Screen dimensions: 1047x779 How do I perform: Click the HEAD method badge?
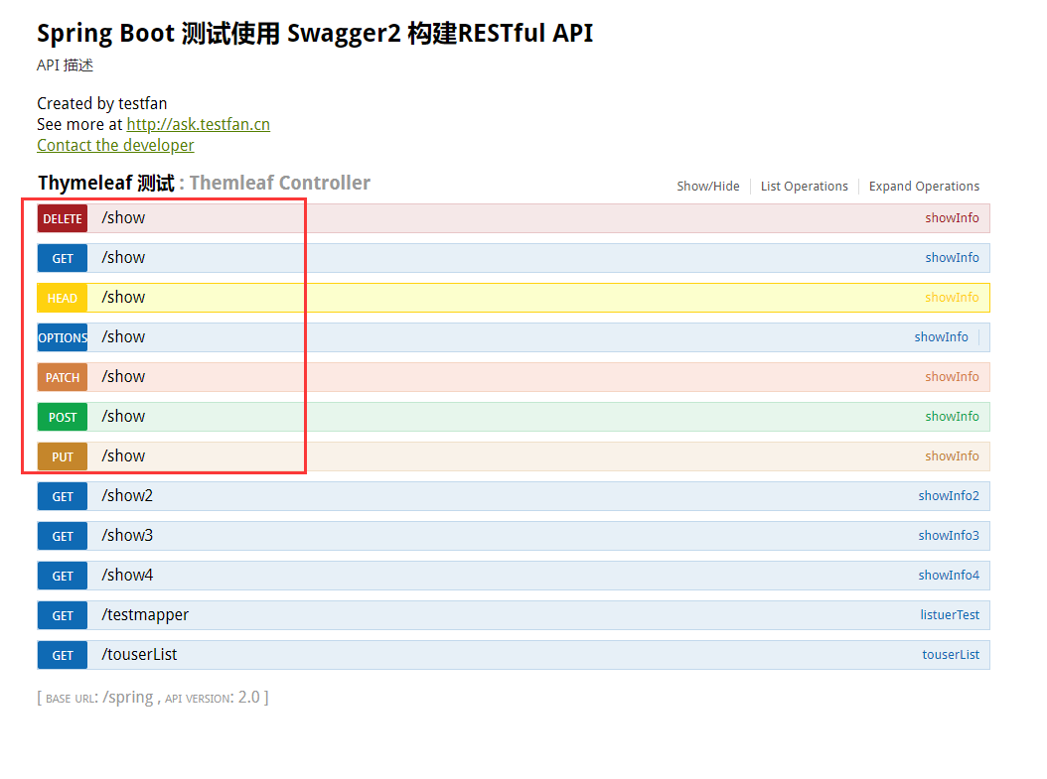[63, 298]
